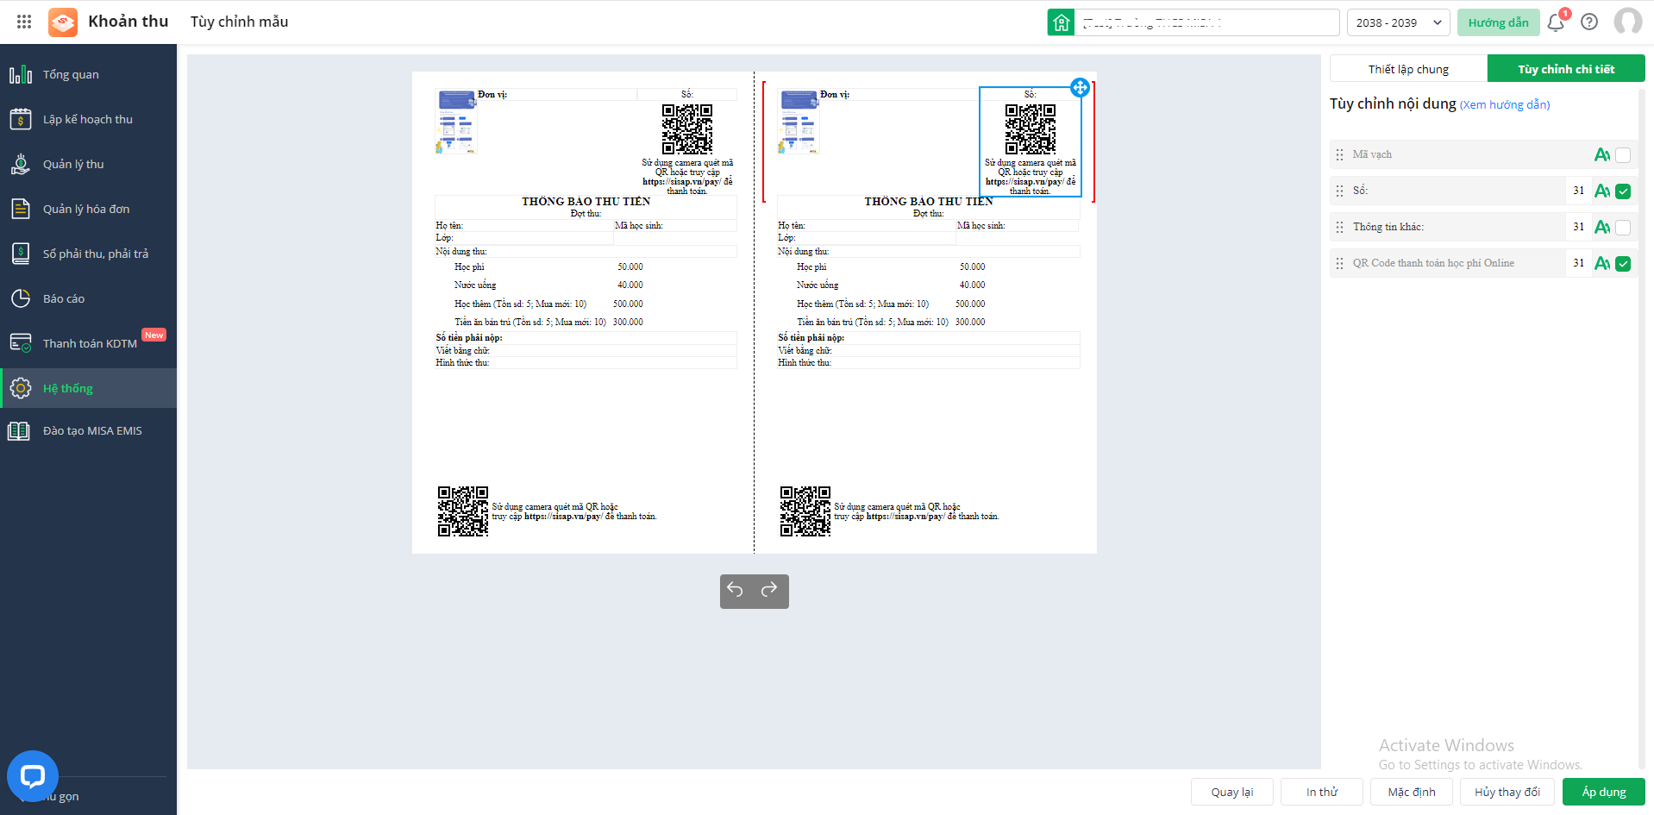The width and height of the screenshot is (1654, 815).
Task: Switch to Tùy chỉnh chi tiết tab
Action: click(1566, 69)
